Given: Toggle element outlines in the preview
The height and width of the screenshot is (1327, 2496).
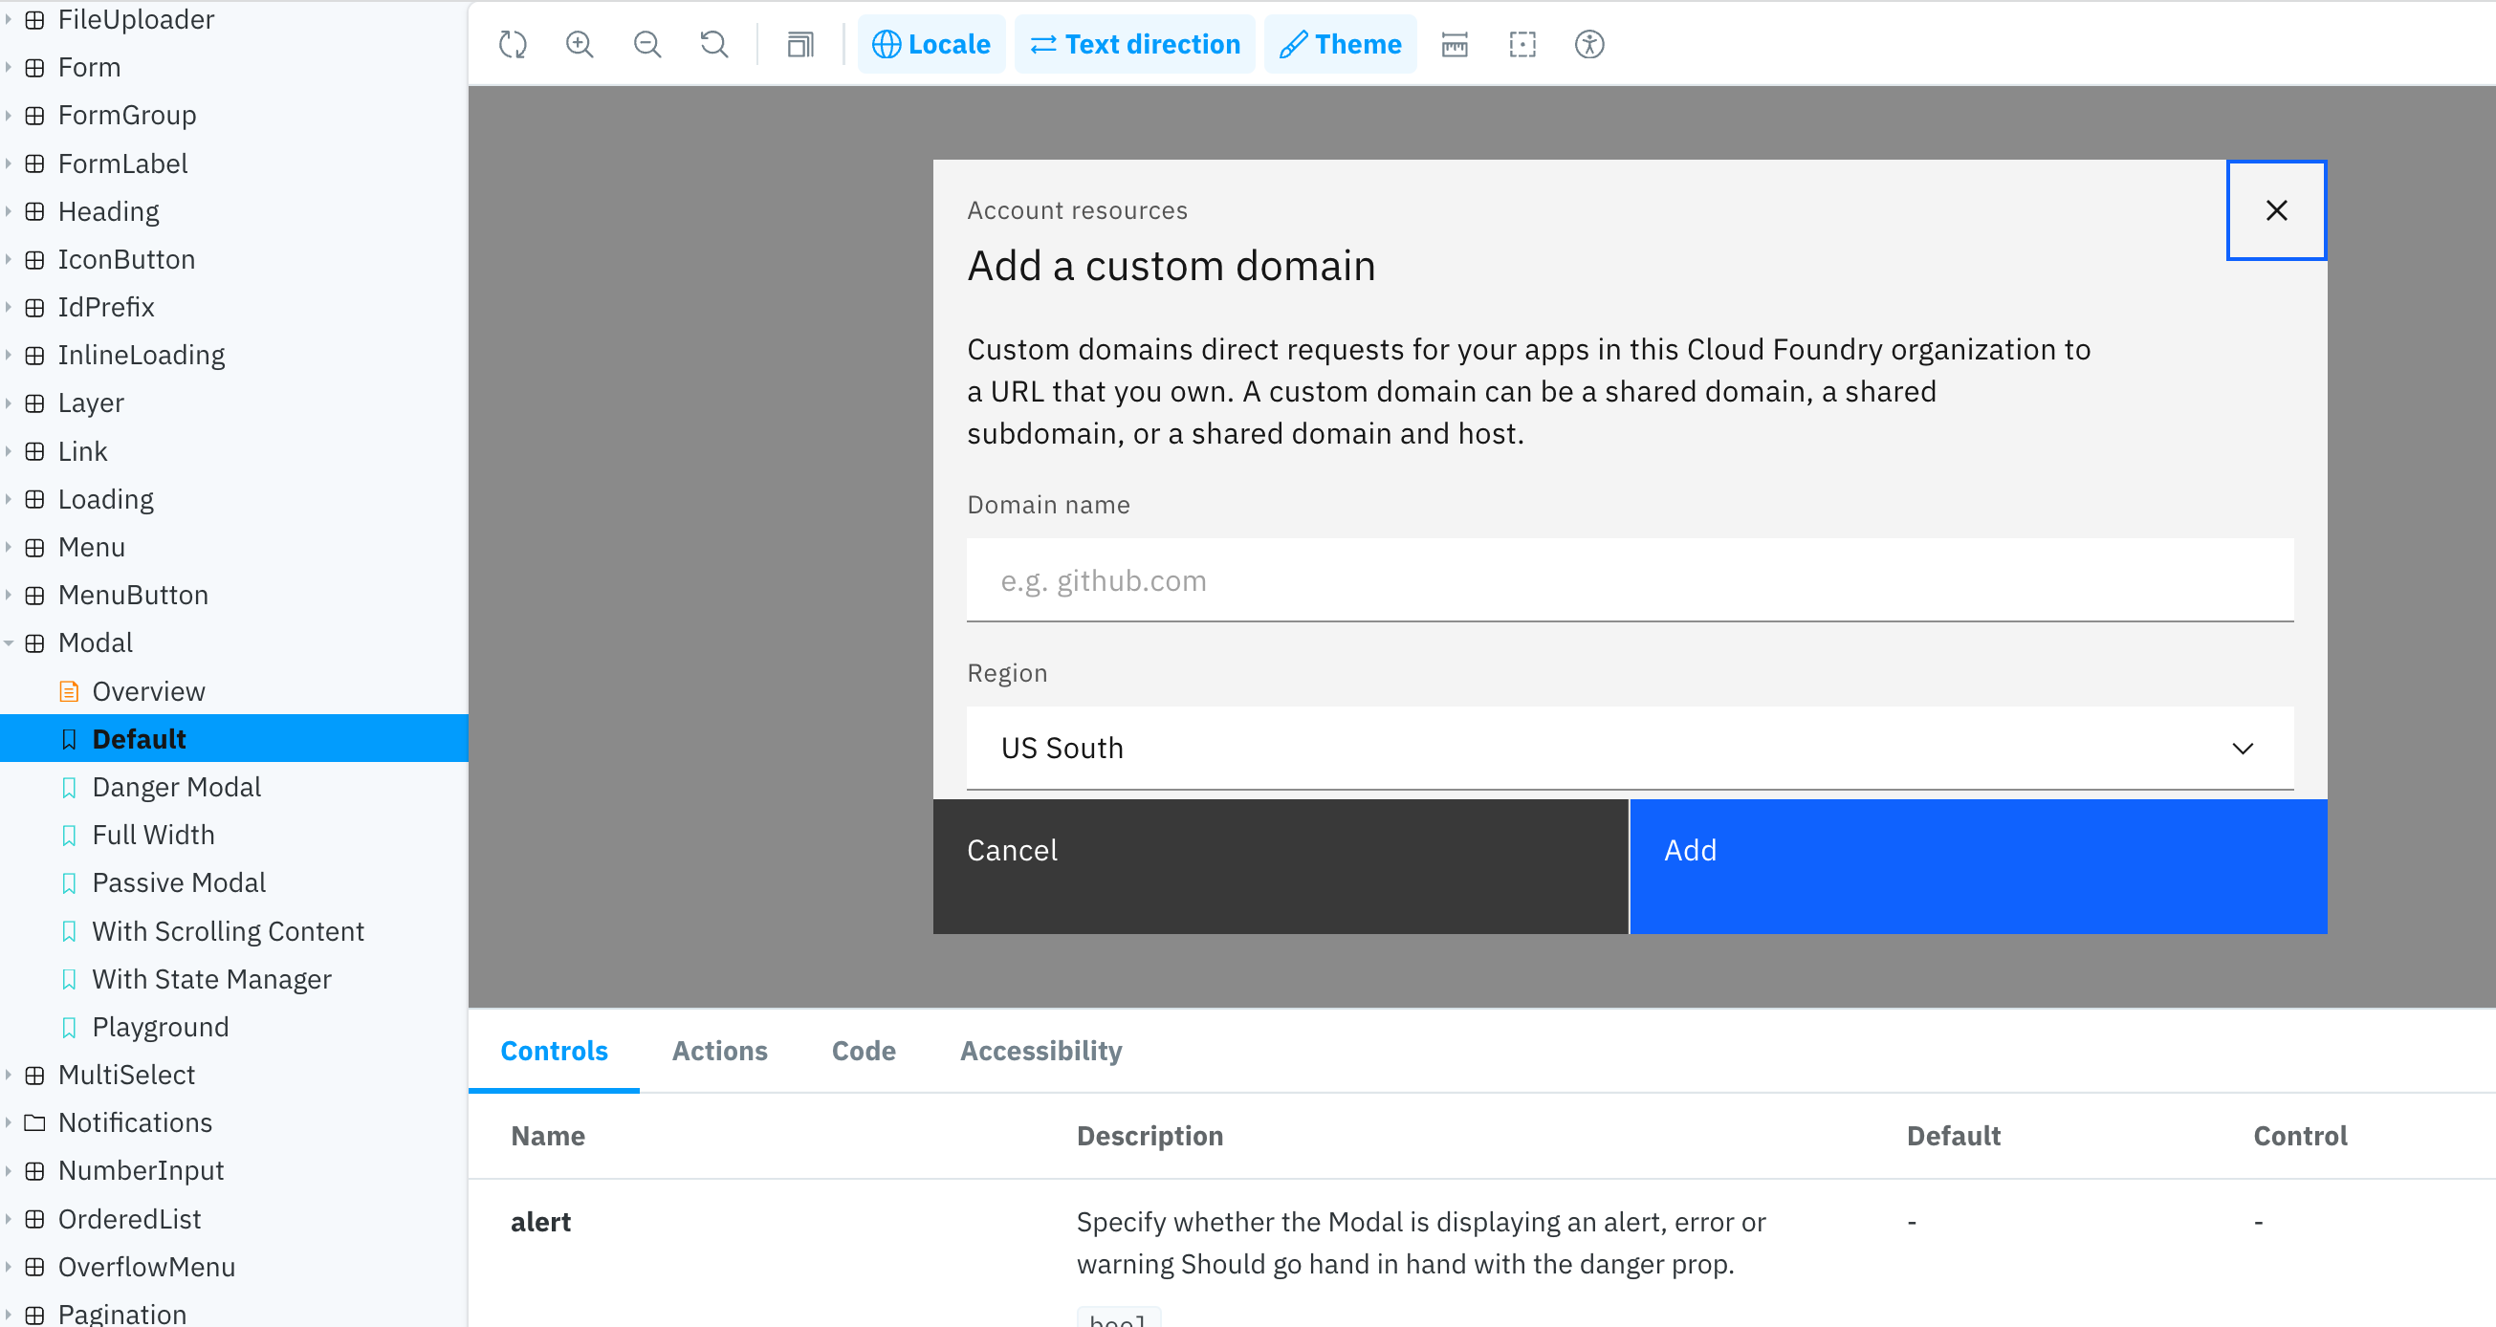Looking at the screenshot, I should [x=1522, y=44].
